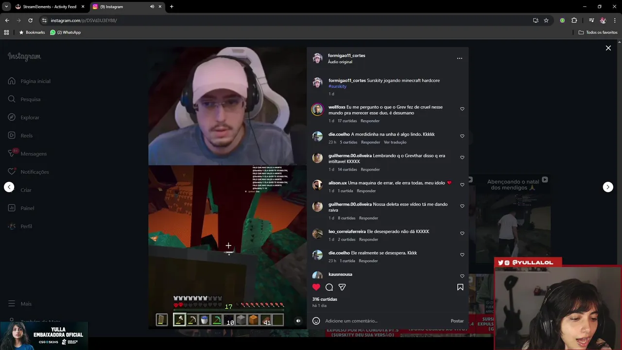View Notificações panel
This screenshot has height=350, width=622.
coord(29,172)
